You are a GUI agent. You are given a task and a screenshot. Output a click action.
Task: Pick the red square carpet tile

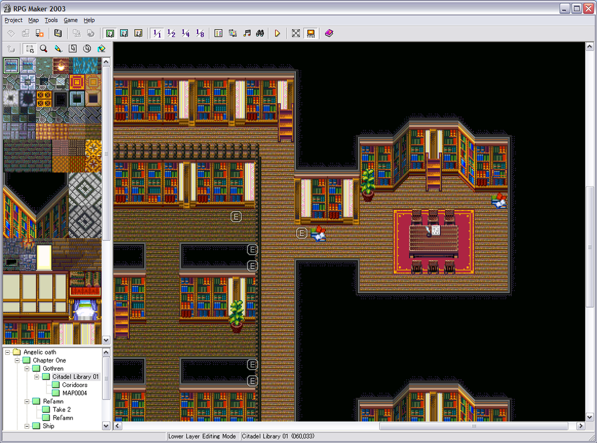[x=77, y=82]
